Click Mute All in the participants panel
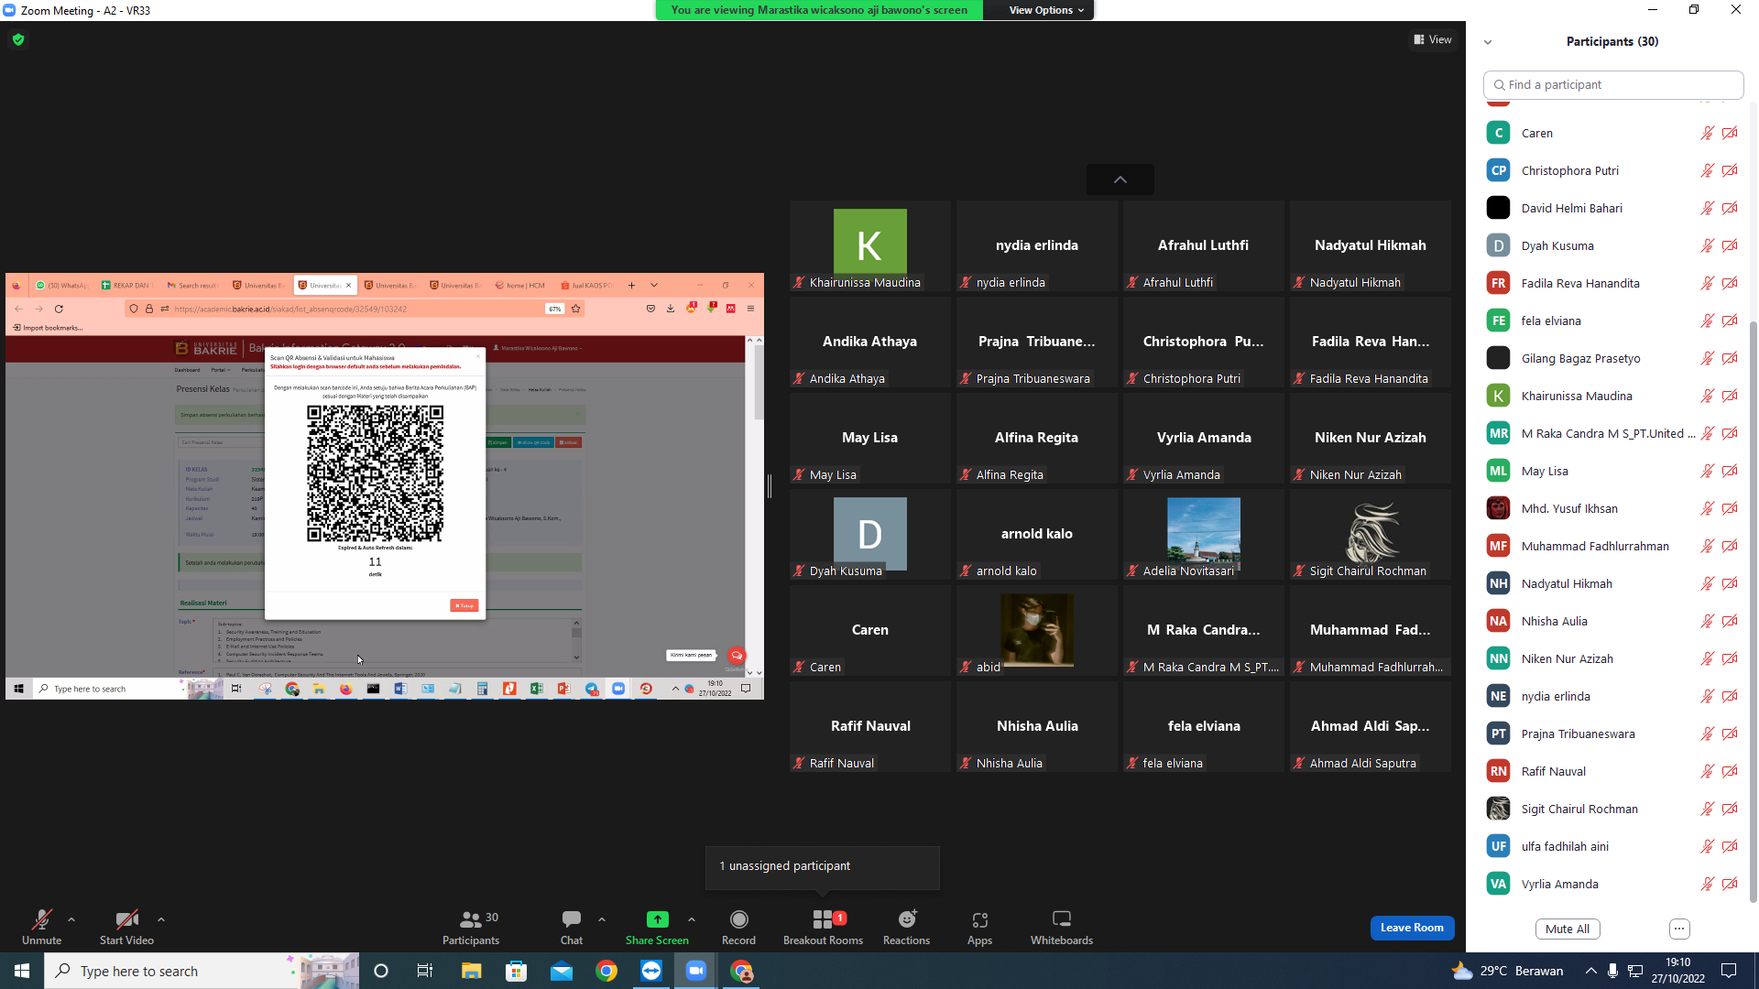This screenshot has height=989, width=1759. point(1568,929)
